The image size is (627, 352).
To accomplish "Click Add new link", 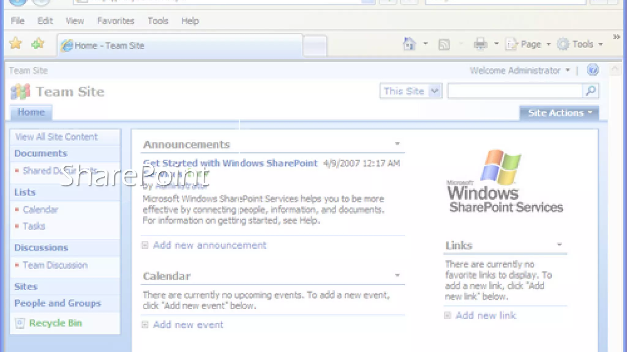I will 486,315.
